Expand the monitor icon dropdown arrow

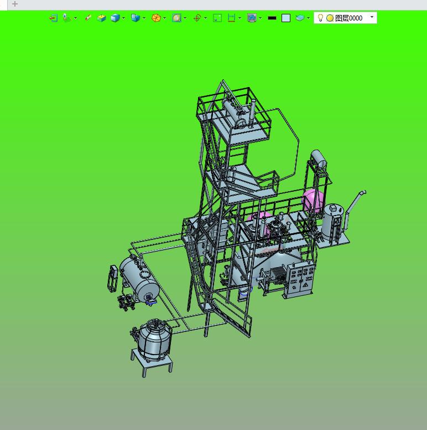tap(261, 18)
